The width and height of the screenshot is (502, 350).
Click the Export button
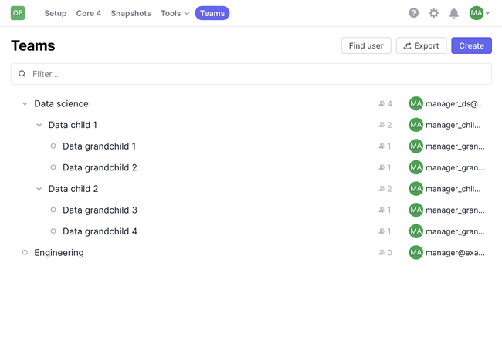point(421,46)
